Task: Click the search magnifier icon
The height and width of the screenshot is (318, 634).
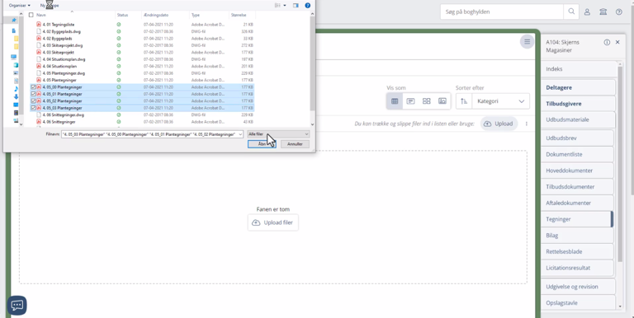Action: pyautogui.click(x=571, y=12)
